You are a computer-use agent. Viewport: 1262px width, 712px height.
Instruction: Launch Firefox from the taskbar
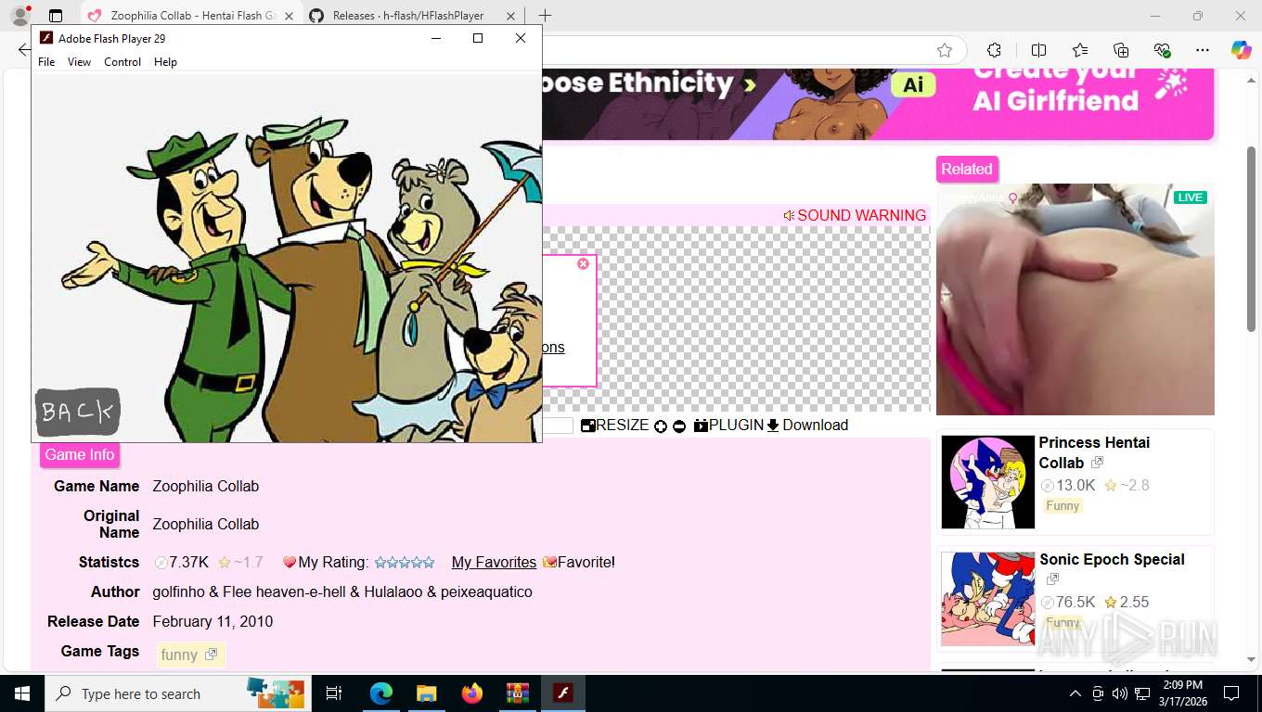tap(472, 693)
